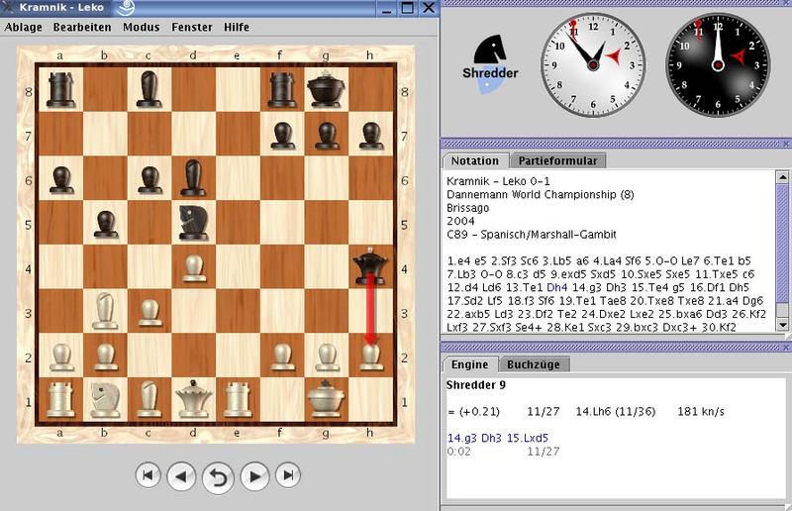Switch to the Partieformular tab
This screenshot has height=511, width=792.
[x=556, y=160]
